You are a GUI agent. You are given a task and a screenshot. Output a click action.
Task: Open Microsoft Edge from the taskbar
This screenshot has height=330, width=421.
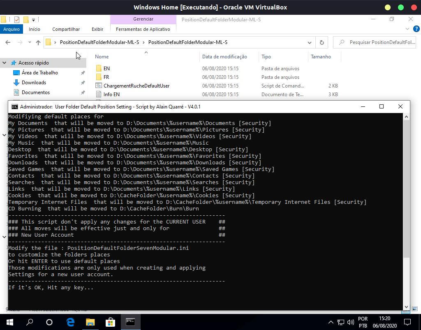70,322
